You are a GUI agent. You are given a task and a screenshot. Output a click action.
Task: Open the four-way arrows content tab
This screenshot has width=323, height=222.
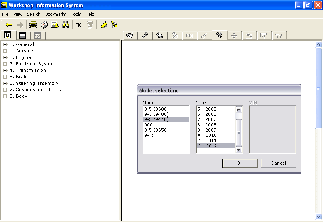[234, 36]
